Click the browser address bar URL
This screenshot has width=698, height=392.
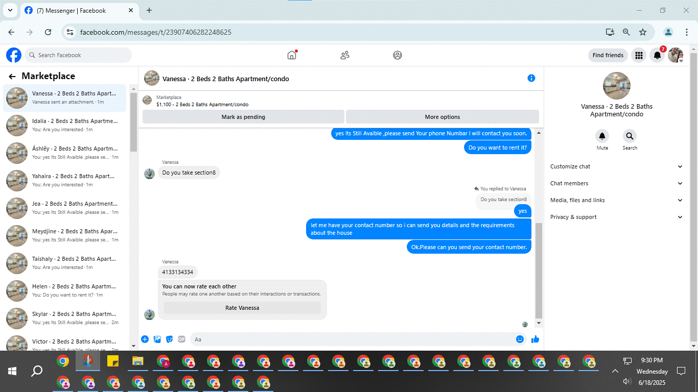point(156,32)
